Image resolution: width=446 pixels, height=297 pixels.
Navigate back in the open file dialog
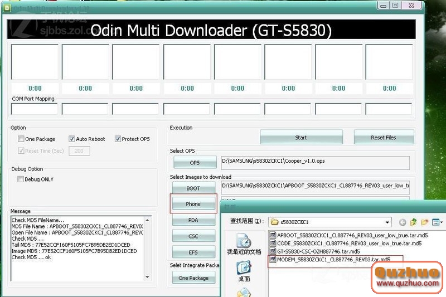(402, 222)
